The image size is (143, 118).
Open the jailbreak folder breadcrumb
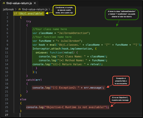point(8,9)
